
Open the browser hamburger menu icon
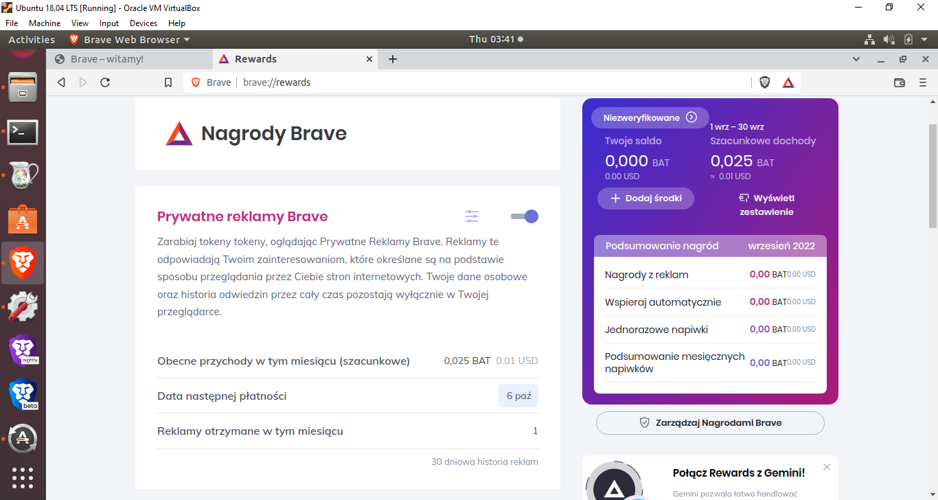[924, 82]
